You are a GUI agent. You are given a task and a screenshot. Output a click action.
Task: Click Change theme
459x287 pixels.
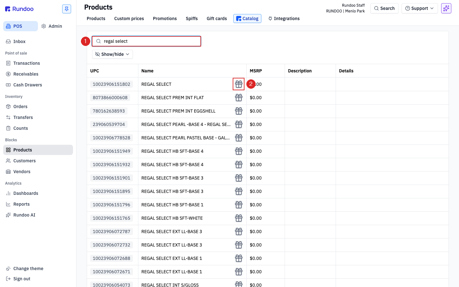pos(38,269)
